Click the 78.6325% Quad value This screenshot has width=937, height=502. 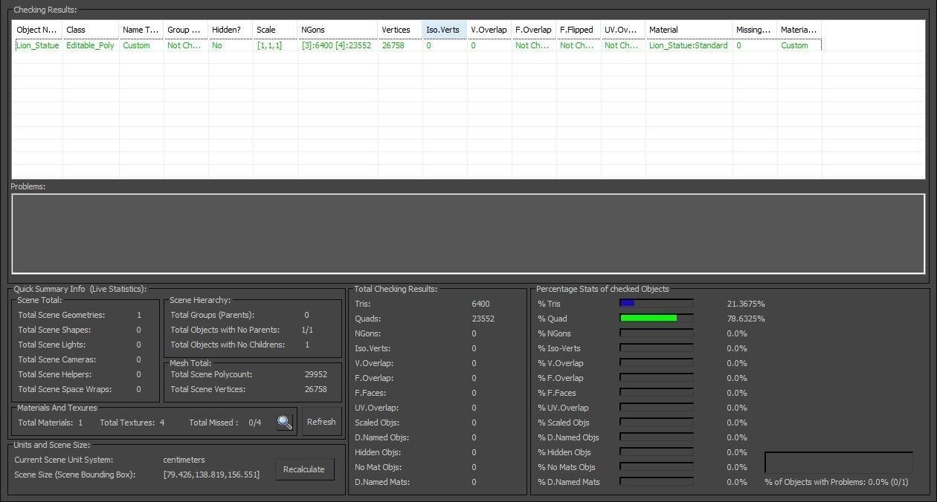746,319
